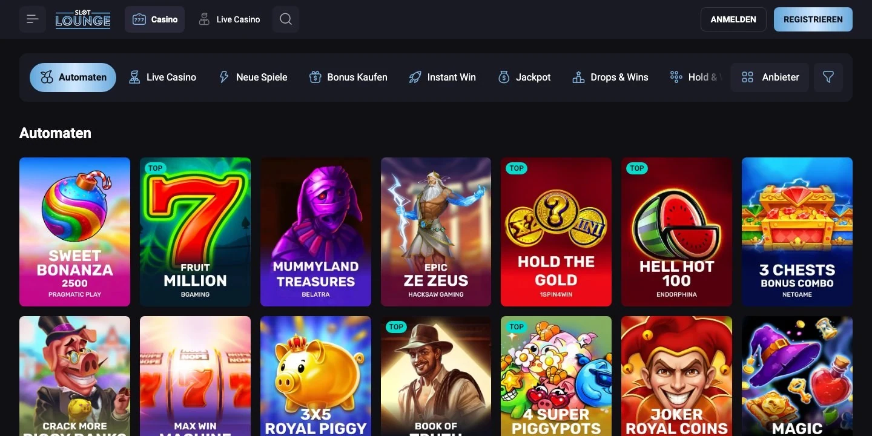
Task: Open 4 Super Piggypots game tile
Action: [x=556, y=376]
